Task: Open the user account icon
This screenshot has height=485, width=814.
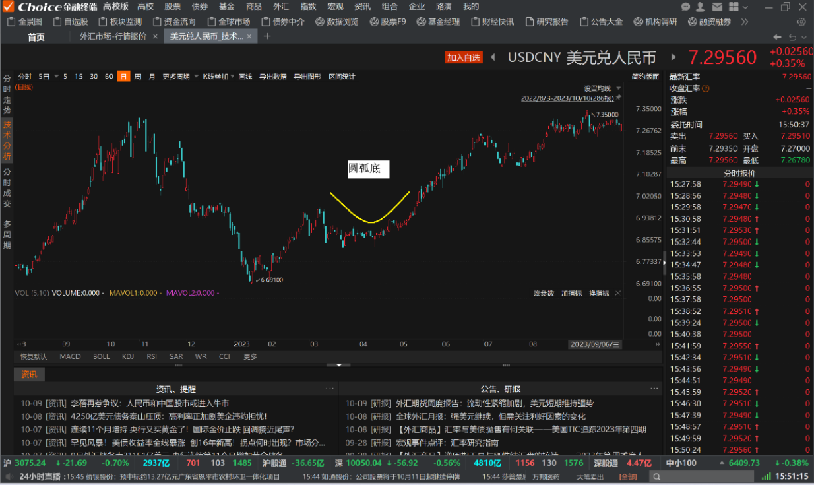Action: click(701, 7)
